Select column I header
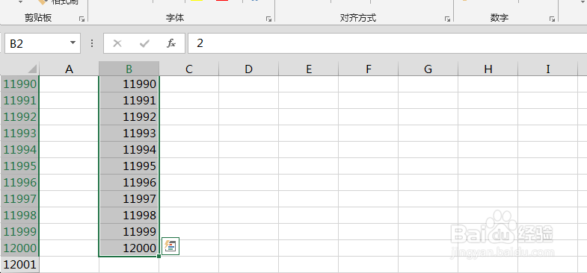This screenshot has height=273, width=587. [x=548, y=69]
